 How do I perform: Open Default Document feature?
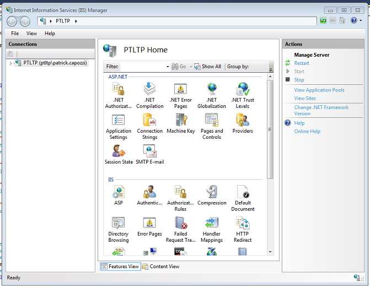(x=243, y=198)
